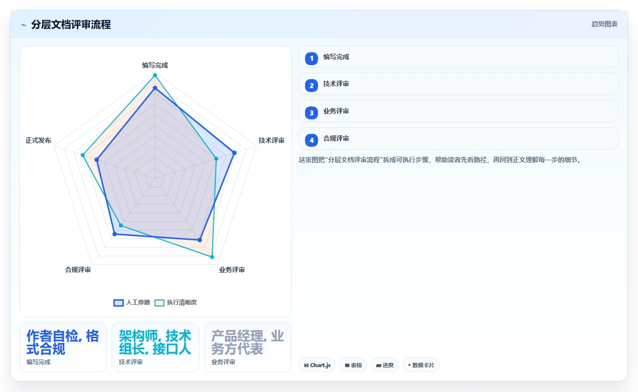Screen dimensions: 638x392
Task: Select the 产品经理, 业务方代表 data card
Action: [248, 347]
